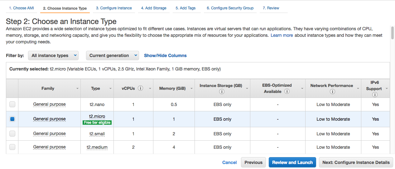The width and height of the screenshot is (395, 169).
Task: Click the t2.medium type label
Action: (97, 147)
